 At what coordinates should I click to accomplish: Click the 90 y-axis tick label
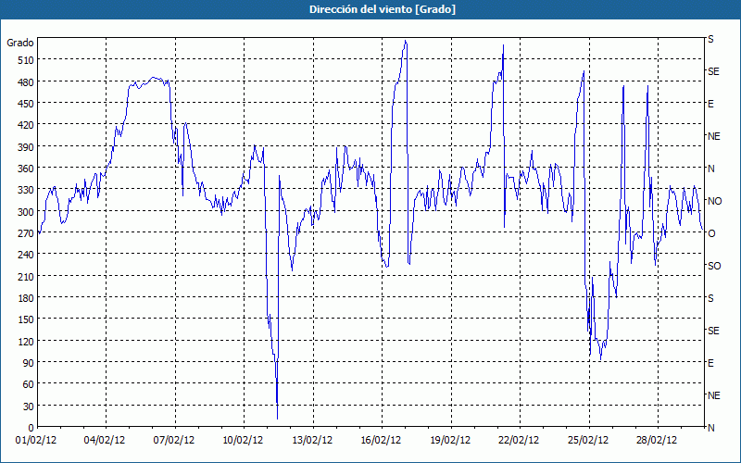28,363
